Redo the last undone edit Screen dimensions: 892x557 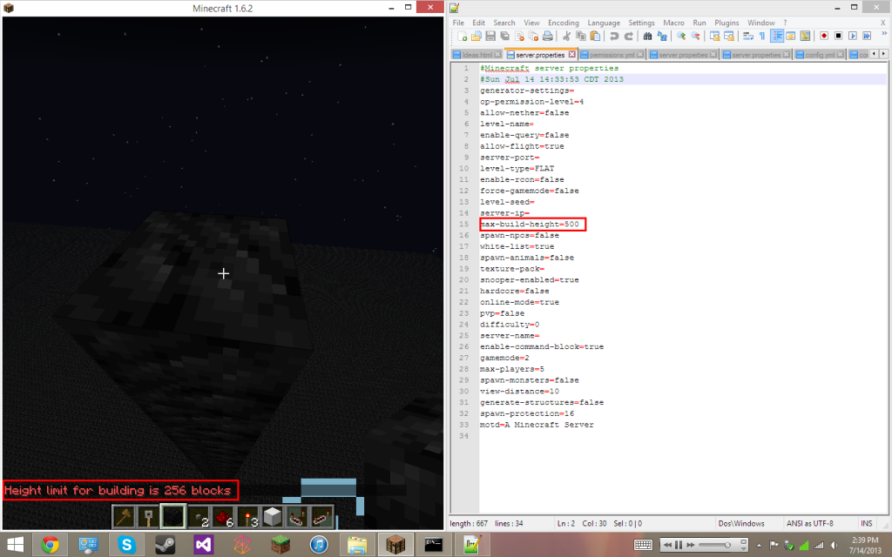[629, 37]
